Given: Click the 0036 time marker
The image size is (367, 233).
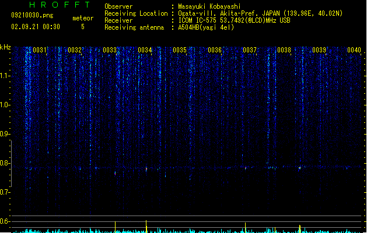Looking at the screenshot, I should (215, 50).
